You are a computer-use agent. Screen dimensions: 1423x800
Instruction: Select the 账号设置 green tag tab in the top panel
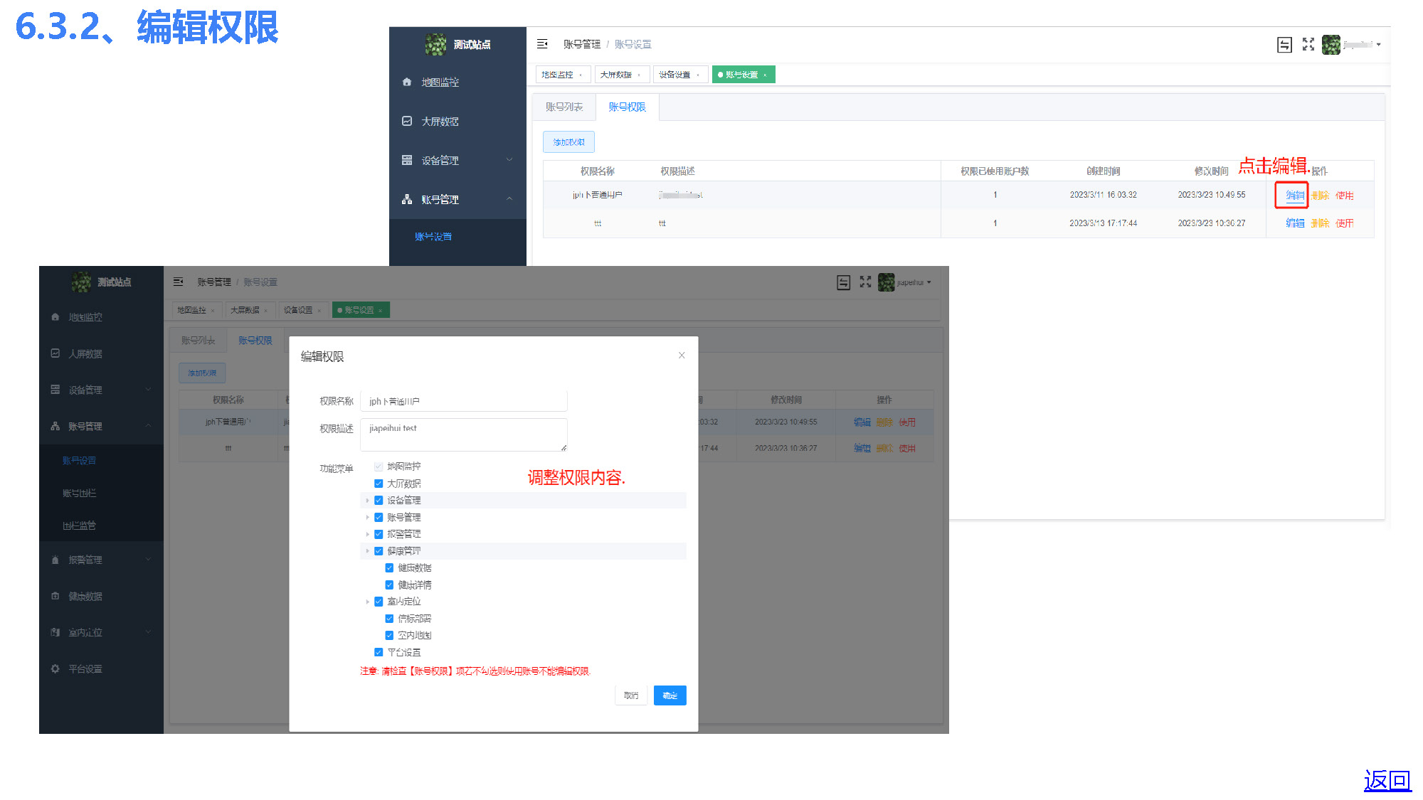pos(741,75)
